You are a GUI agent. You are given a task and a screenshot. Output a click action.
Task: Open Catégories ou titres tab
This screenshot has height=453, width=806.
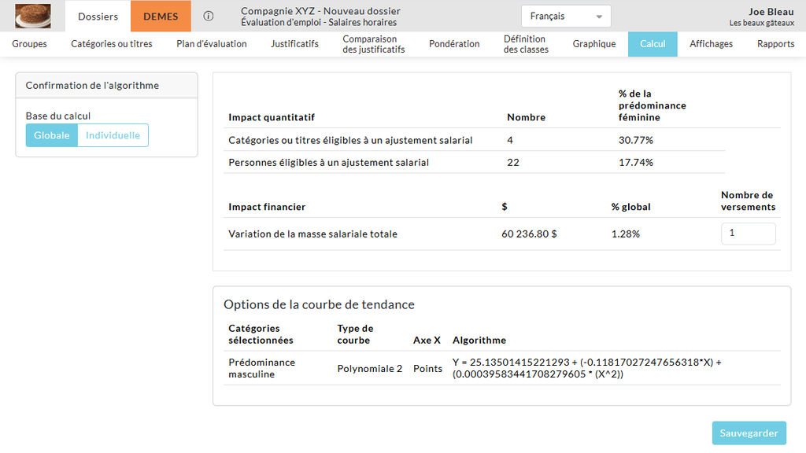pos(112,44)
